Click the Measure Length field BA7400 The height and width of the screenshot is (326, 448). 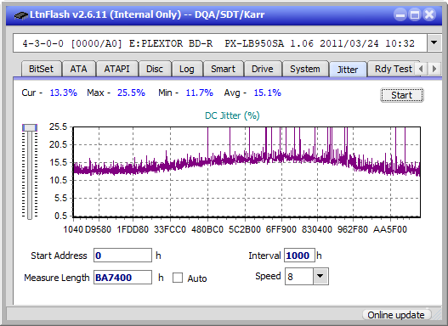pos(123,278)
